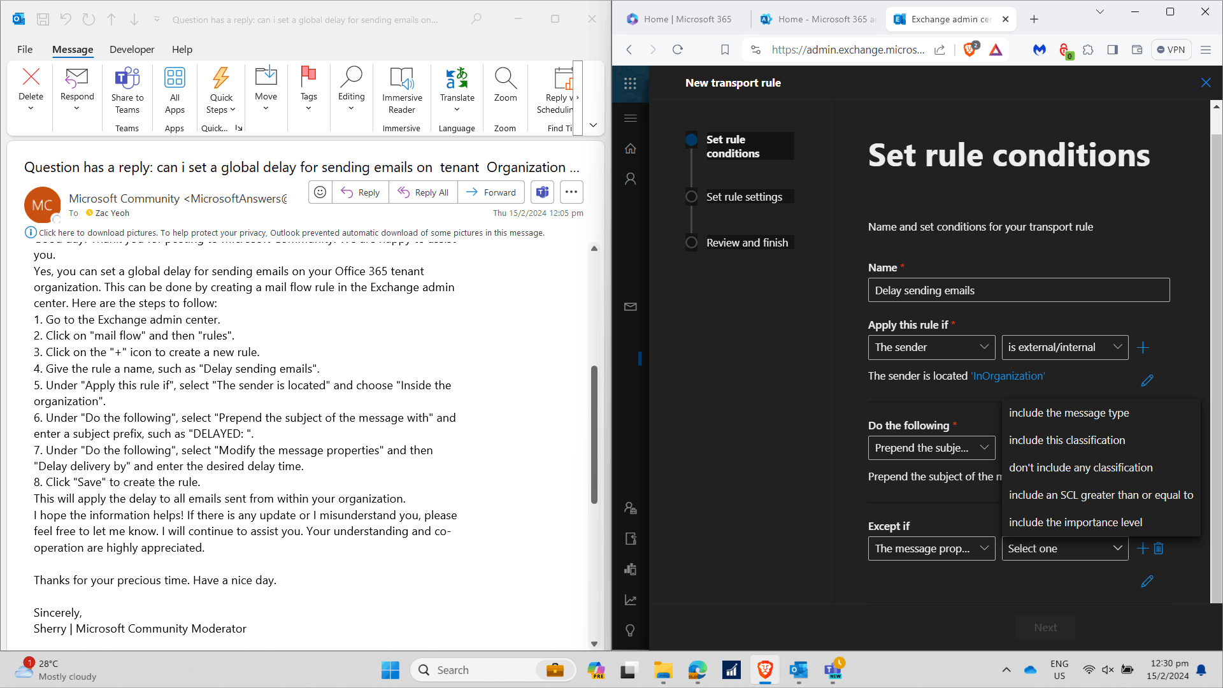Open the is external/internal dropdown
This screenshot has width=1223, height=688.
1064,347
